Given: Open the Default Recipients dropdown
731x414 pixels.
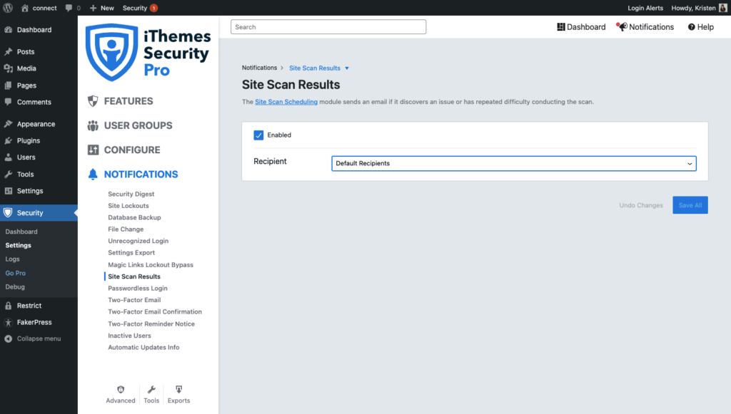Looking at the screenshot, I should (x=514, y=163).
